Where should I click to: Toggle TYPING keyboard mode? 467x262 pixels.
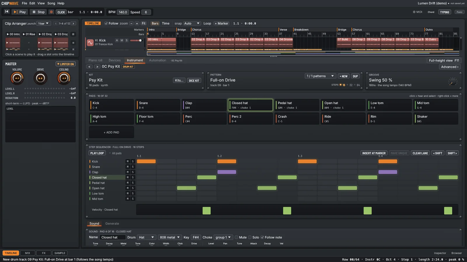445,12
